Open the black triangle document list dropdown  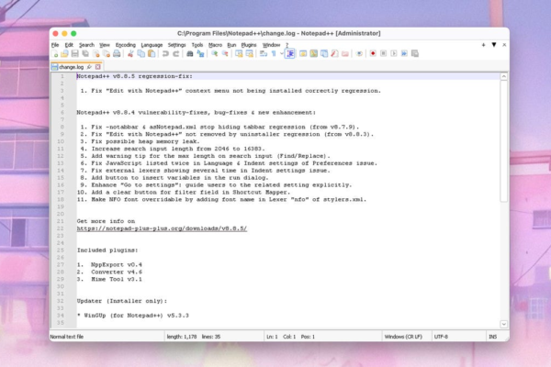point(494,45)
